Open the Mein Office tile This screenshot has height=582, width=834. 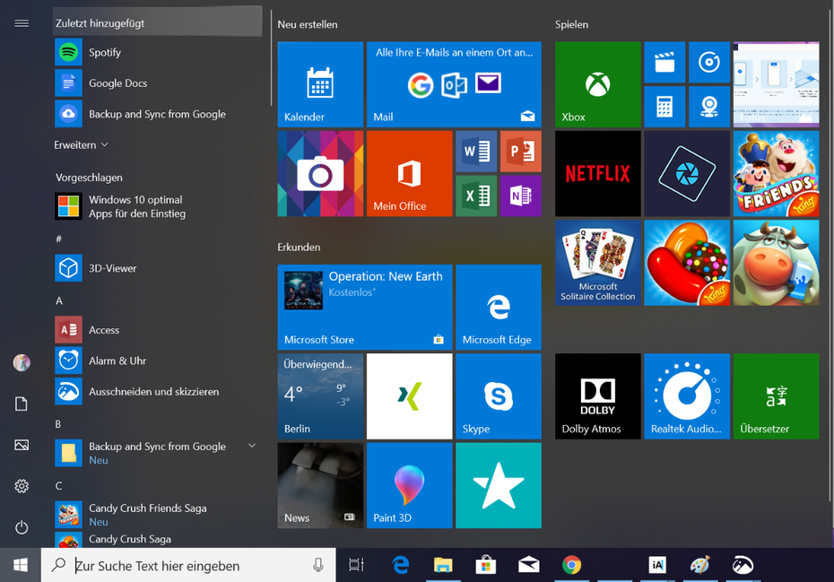410,173
